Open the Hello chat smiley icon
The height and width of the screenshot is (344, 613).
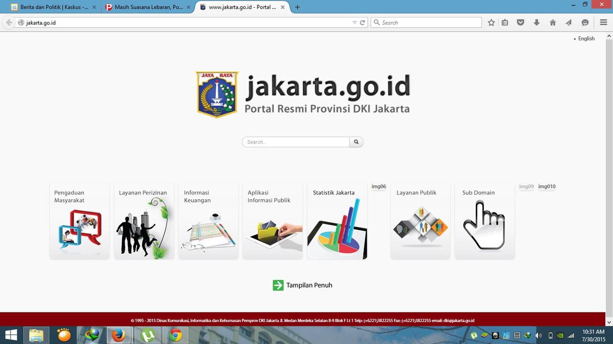pyautogui.click(x=585, y=22)
